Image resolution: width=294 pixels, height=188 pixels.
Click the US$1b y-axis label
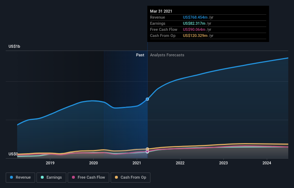pyautogui.click(x=14, y=46)
